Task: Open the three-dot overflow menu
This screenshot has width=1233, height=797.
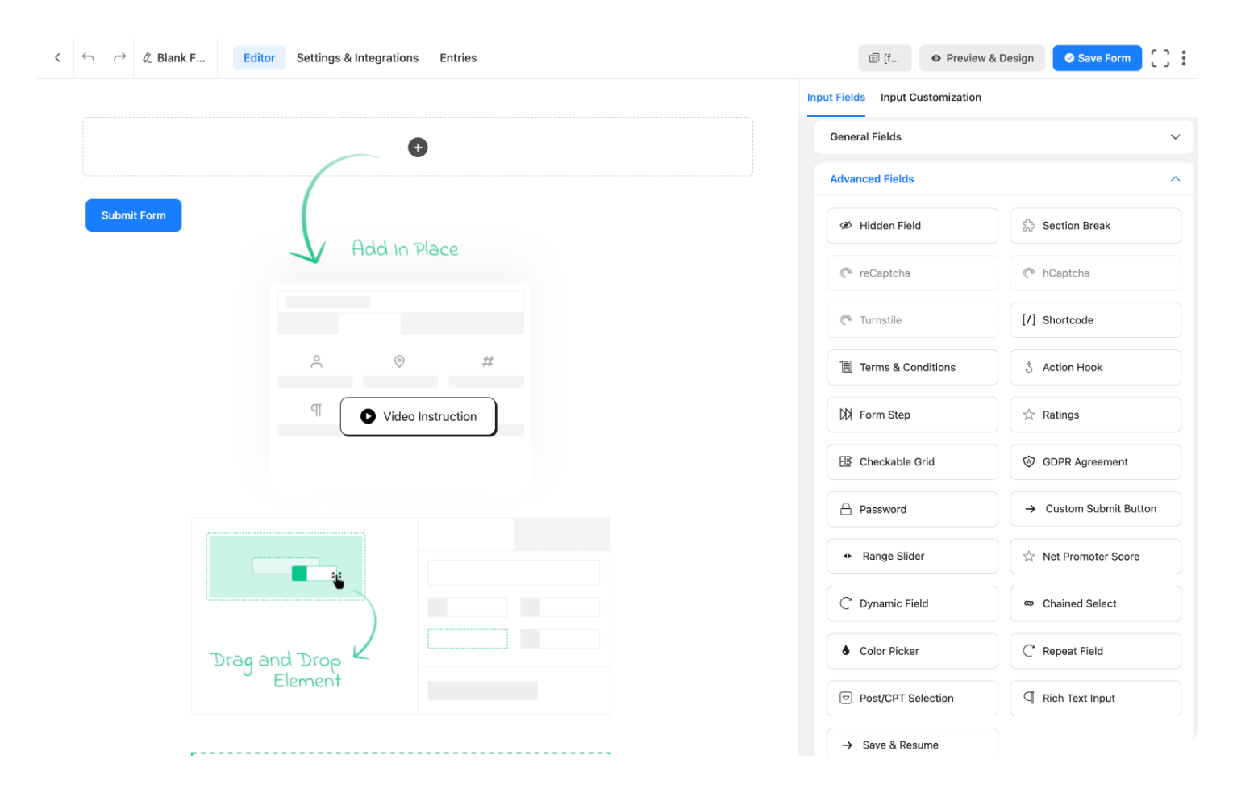Action: point(1184,57)
